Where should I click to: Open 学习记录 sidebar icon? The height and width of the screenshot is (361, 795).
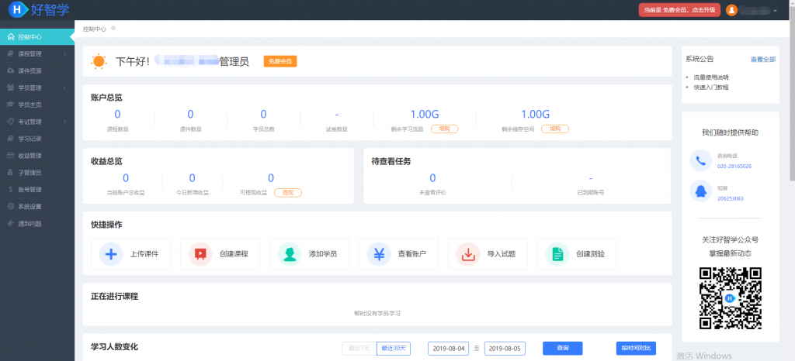pos(11,139)
